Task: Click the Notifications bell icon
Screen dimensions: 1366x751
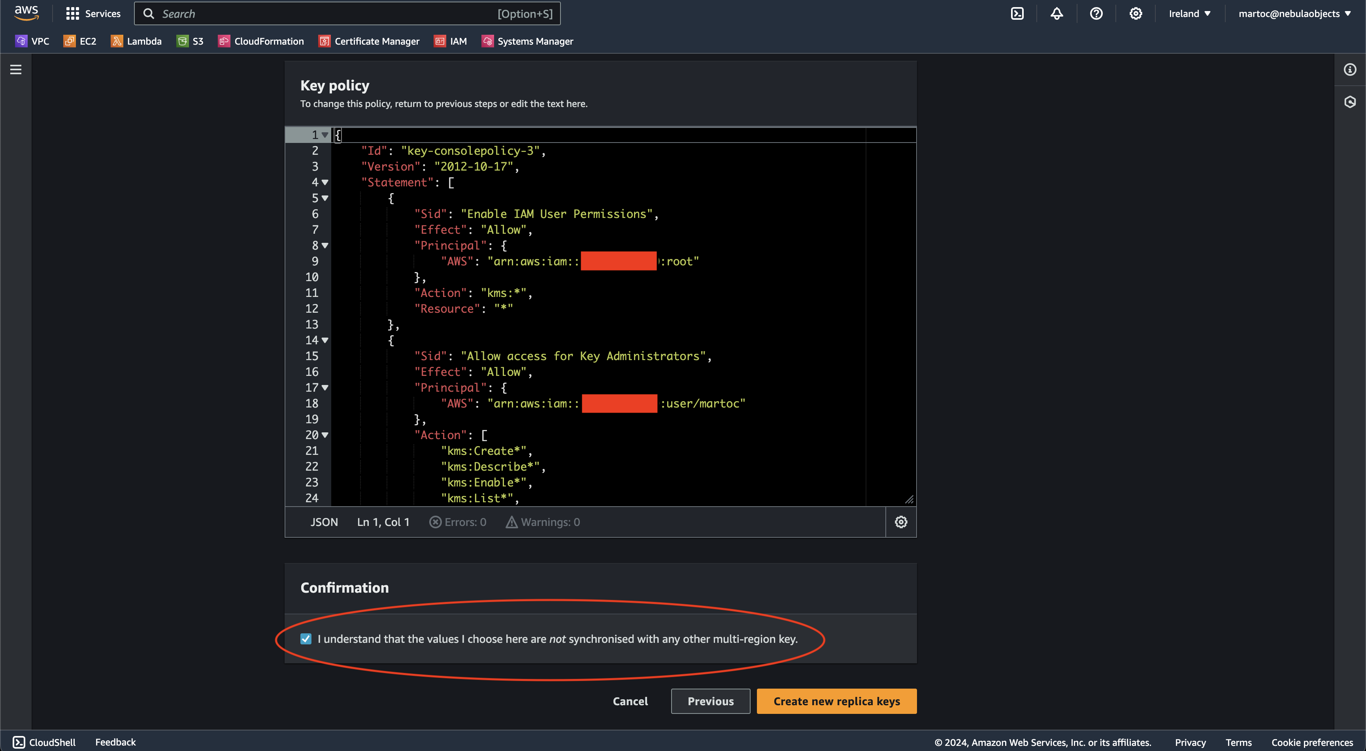Action: coord(1057,13)
